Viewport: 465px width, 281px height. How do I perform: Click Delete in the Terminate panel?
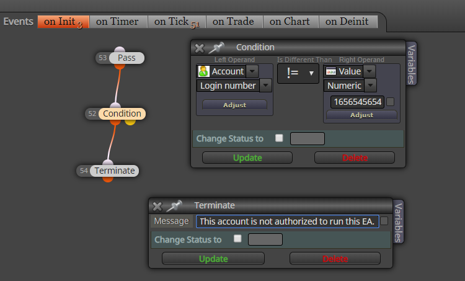coord(335,259)
